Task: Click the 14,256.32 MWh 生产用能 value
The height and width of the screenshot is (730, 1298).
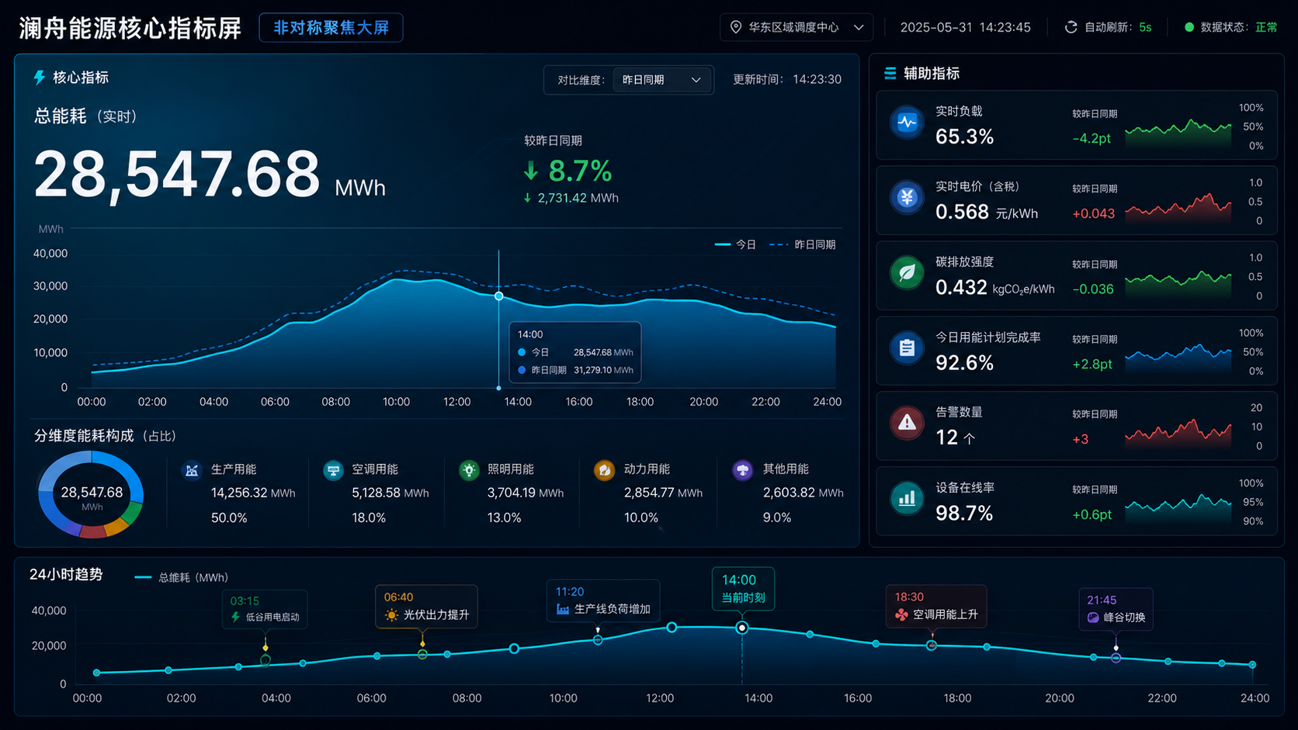Action: [x=253, y=493]
